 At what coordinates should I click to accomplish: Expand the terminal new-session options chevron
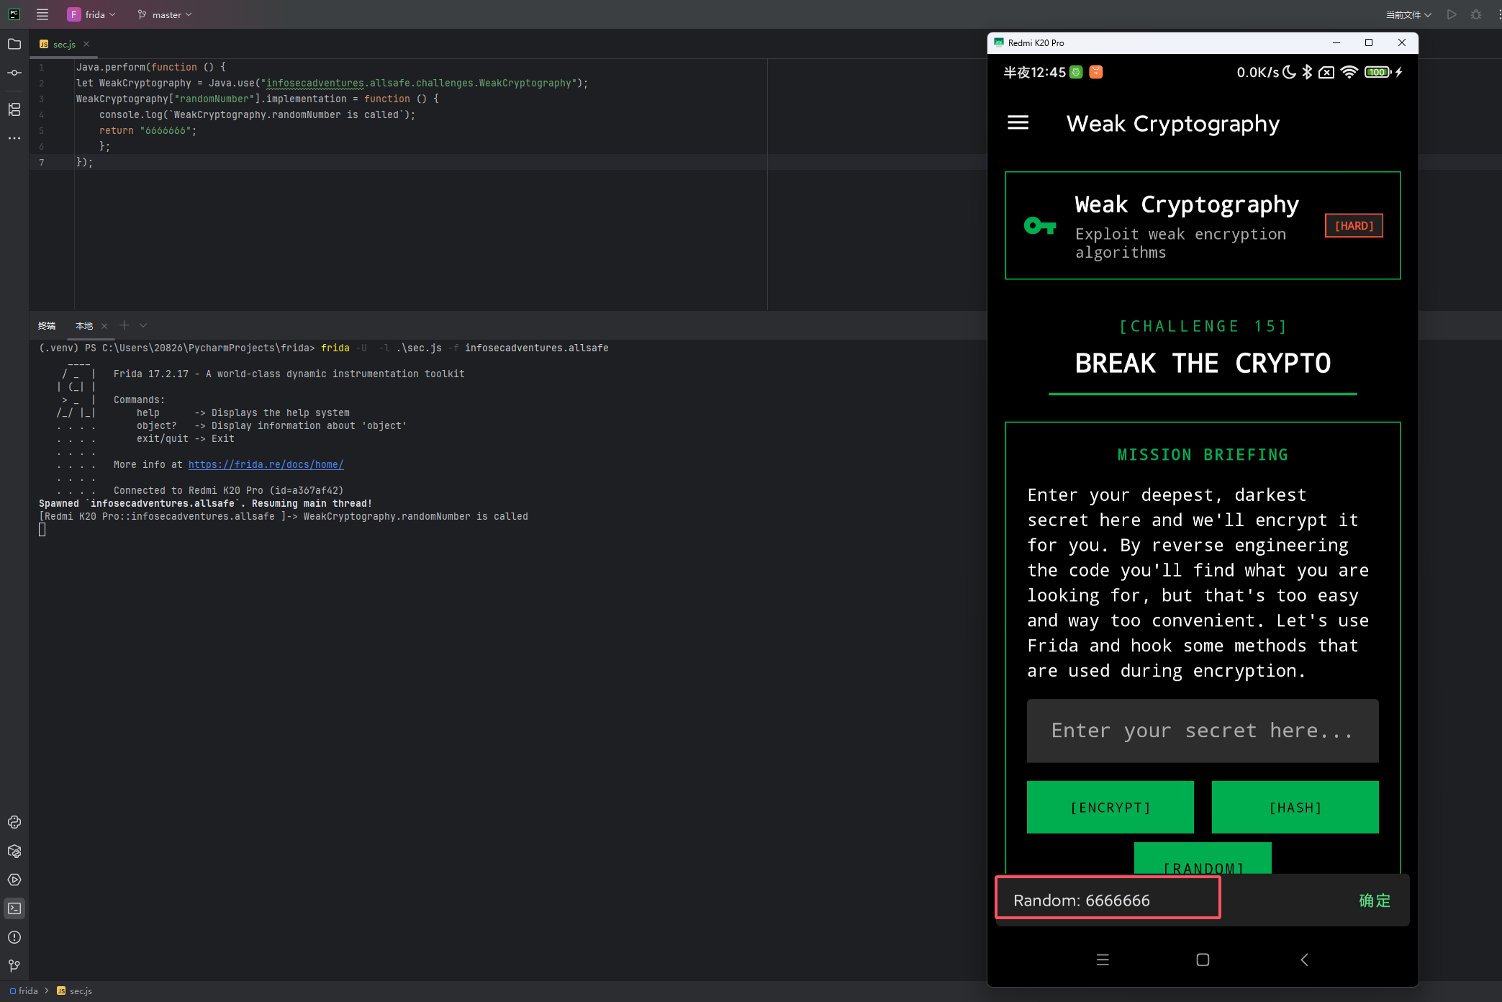click(x=143, y=325)
